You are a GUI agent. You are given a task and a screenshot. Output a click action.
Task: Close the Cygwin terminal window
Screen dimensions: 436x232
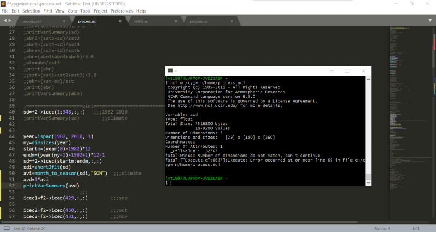[x=362, y=70]
